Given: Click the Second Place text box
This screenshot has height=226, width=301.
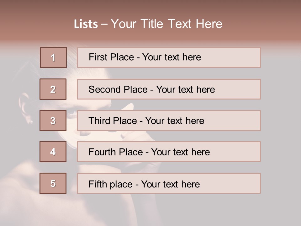Looking at the screenshot, I should coord(169,89).
